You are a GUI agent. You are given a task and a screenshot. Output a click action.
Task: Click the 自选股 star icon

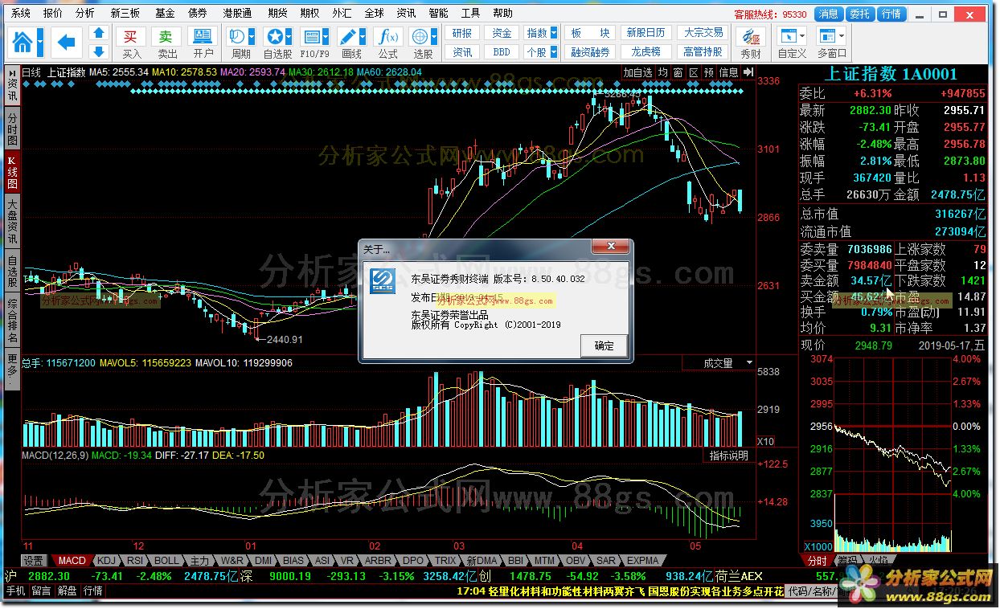[x=274, y=37]
